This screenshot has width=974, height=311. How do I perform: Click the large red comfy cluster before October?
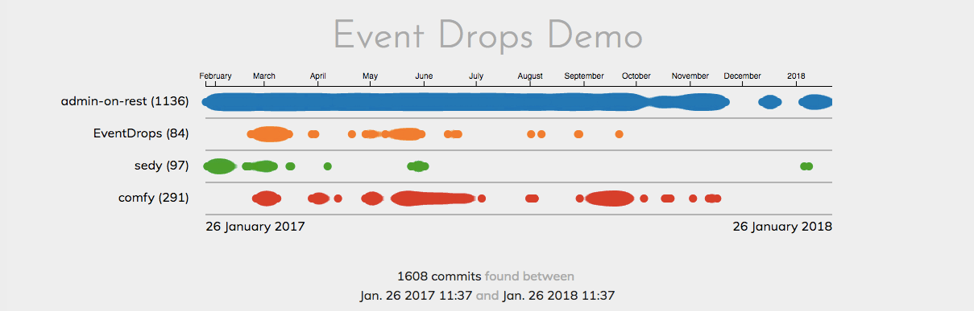610,198
